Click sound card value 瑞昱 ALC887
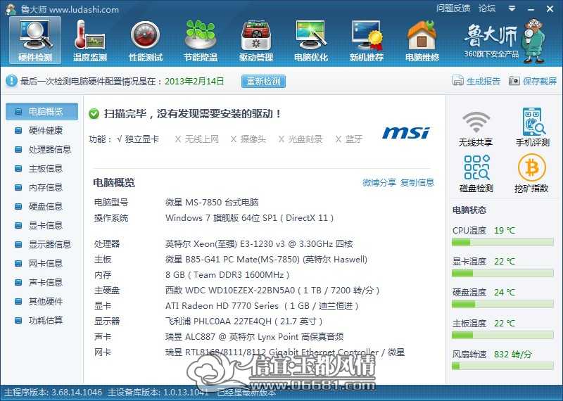 pyautogui.click(x=254, y=337)
